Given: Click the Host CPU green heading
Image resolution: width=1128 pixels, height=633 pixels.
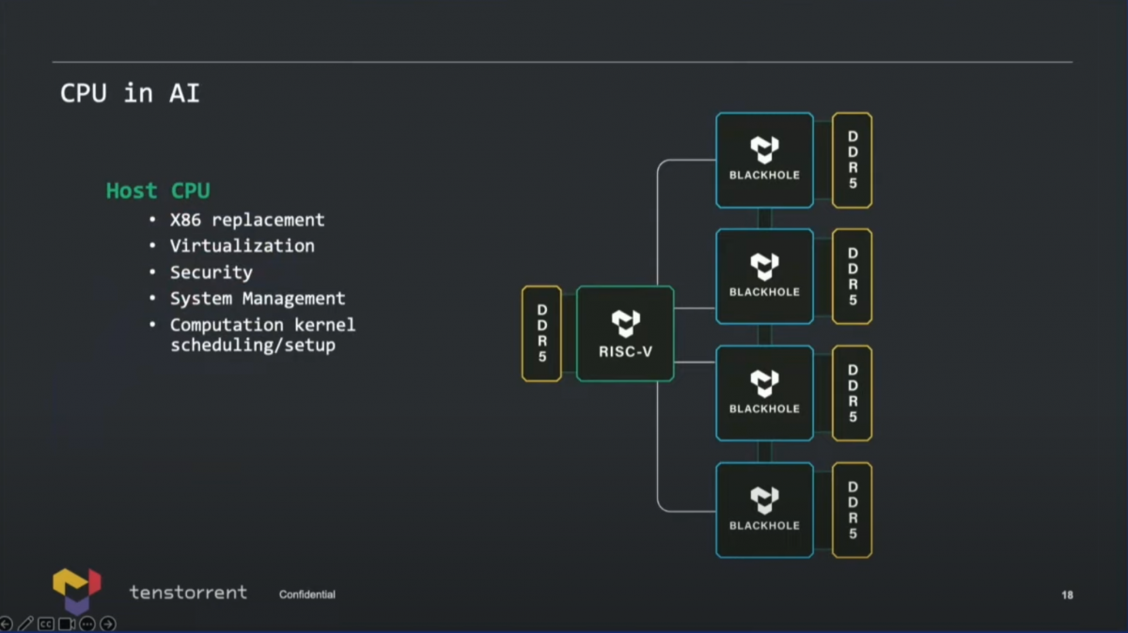Looking at the screenshot, I should coord(158,191).
